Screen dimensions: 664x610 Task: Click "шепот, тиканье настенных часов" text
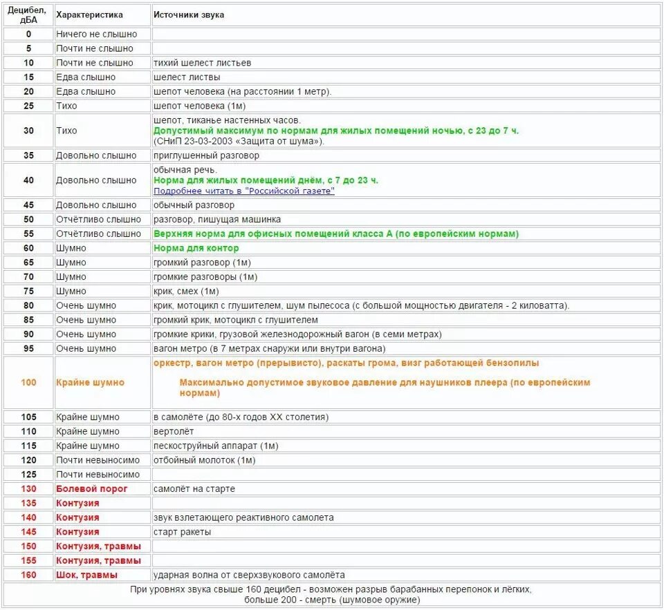[227, 121]
